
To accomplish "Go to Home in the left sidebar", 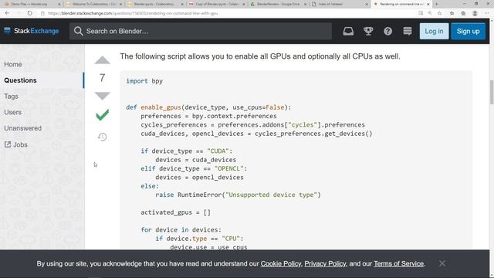I will 13,64.
